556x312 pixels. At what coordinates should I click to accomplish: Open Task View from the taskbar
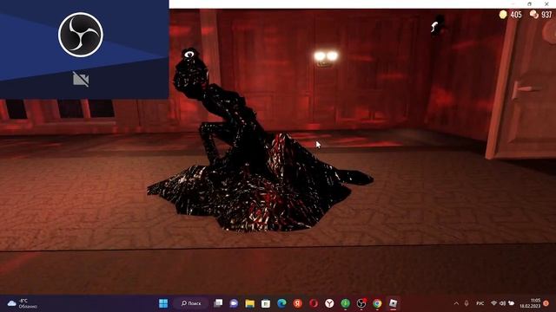click(x=218, y=303)
